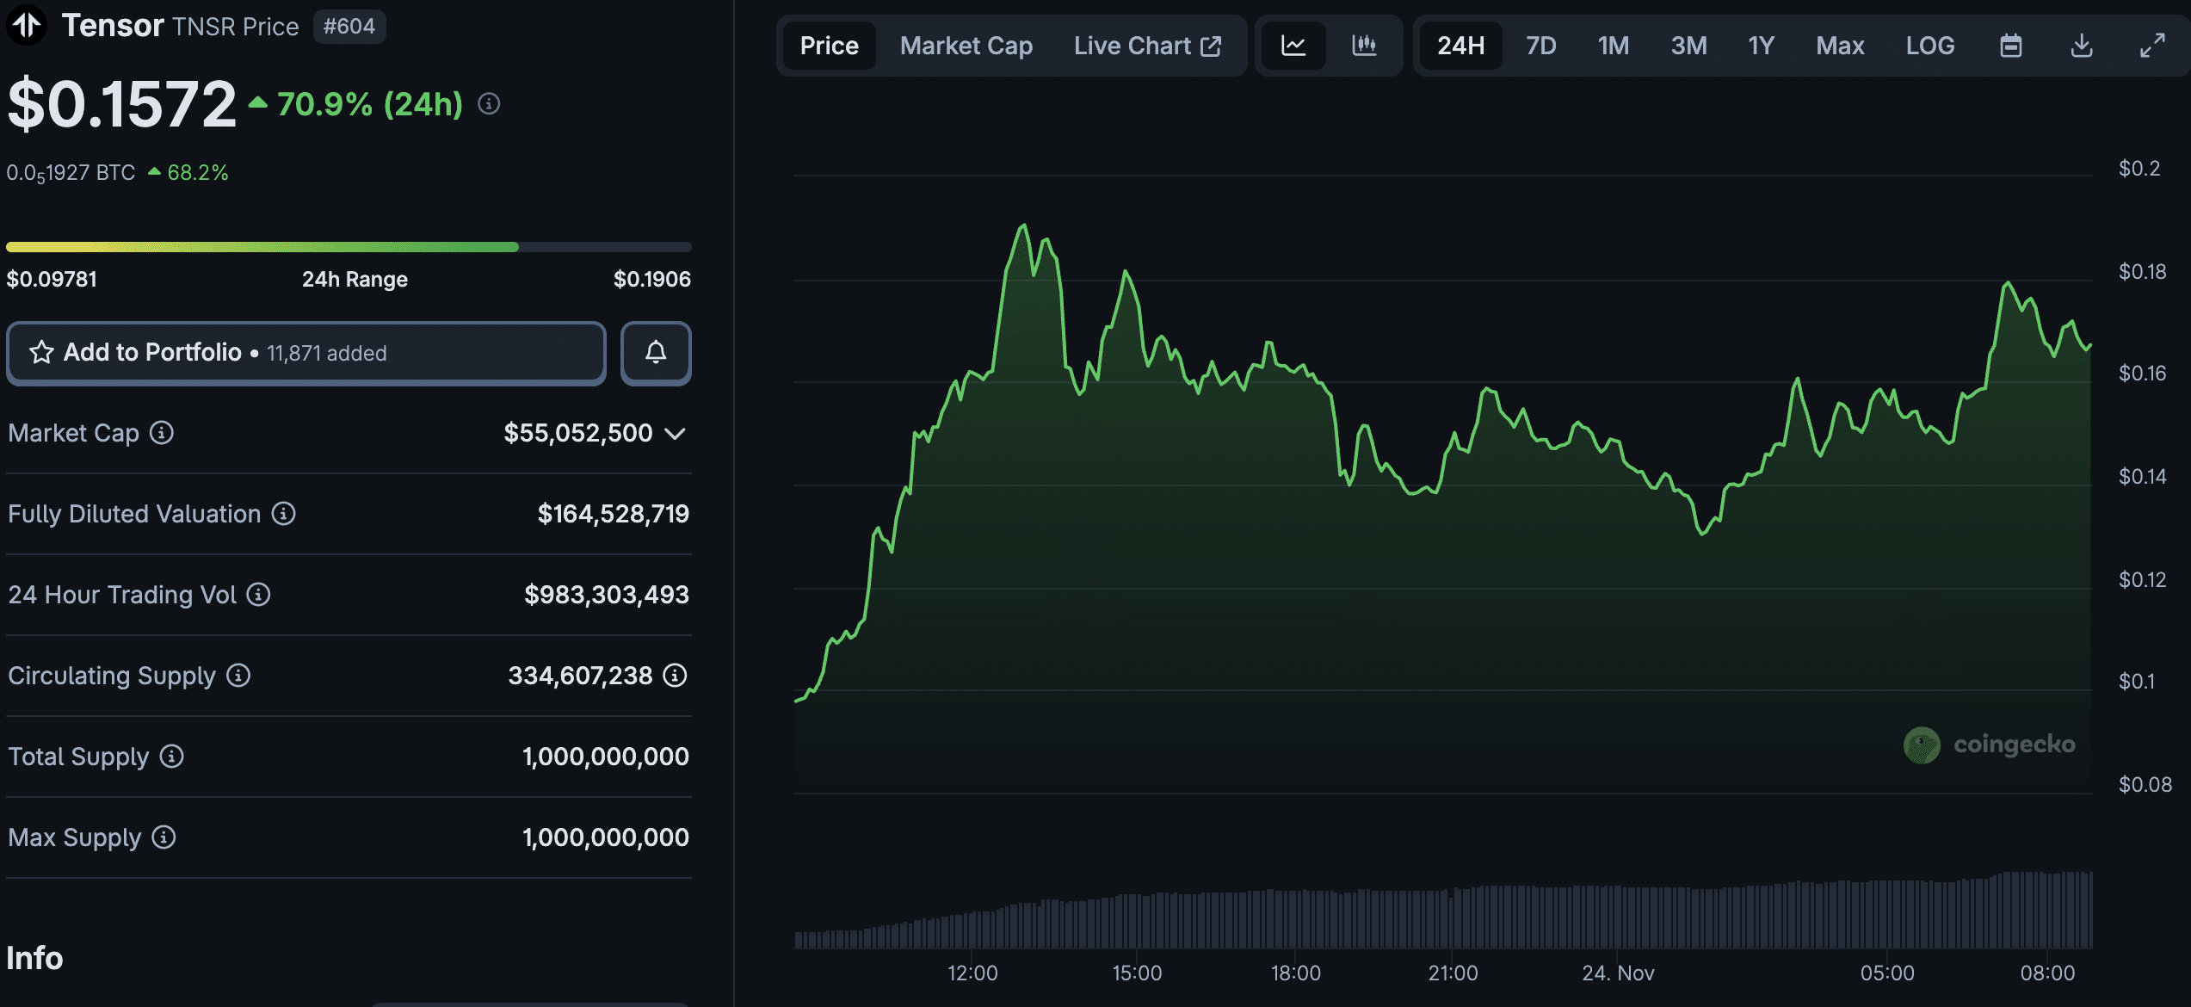Select the line chart icon

click(x=1293, y=45)
